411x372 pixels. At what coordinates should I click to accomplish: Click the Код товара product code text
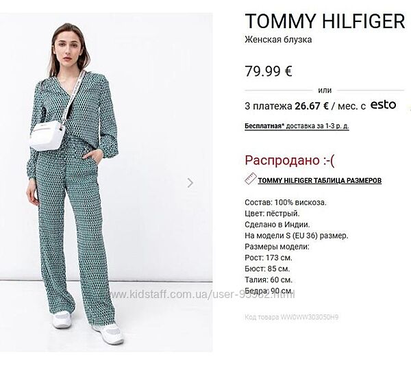coord(292,317)
